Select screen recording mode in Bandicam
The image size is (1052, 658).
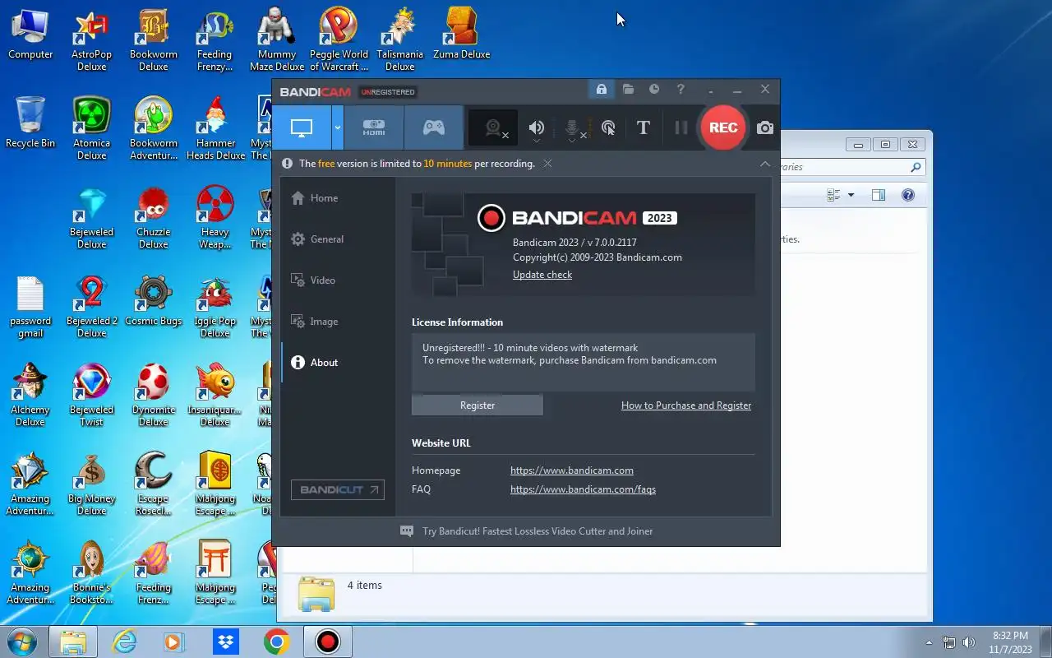302,127
